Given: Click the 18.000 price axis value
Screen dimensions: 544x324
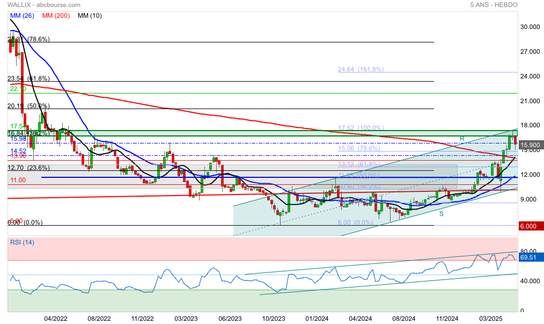Looking at the screenshot, I should [530, 125].
